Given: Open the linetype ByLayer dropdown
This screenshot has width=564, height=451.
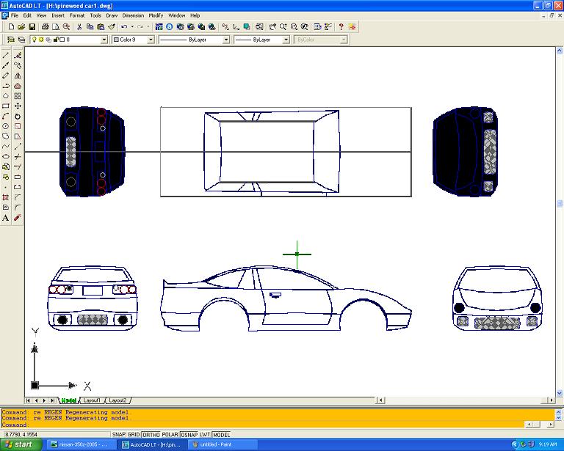Looking at the screenshot, I should pyautogui.click(x=226, y=40).
